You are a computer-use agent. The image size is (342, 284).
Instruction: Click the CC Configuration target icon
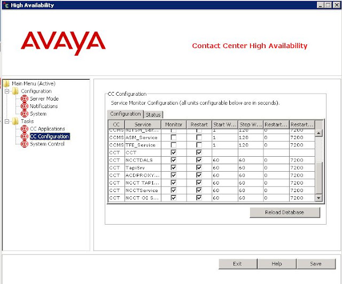25,136
